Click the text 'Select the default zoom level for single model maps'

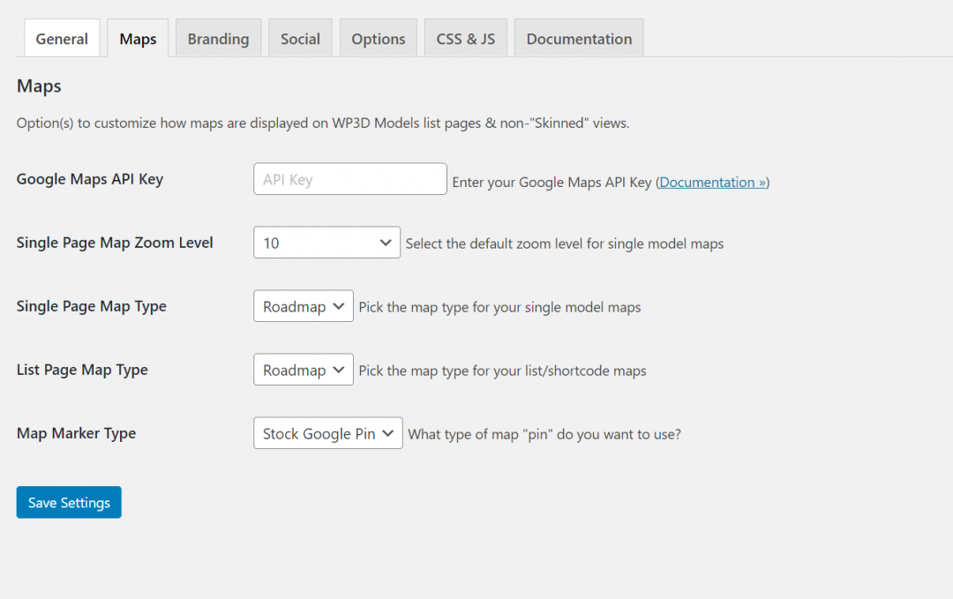pyautogui.click(x=565, y=243)
